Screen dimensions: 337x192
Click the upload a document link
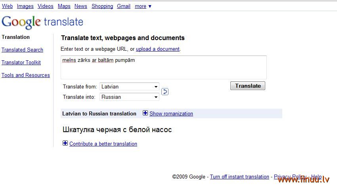(158, 49)
